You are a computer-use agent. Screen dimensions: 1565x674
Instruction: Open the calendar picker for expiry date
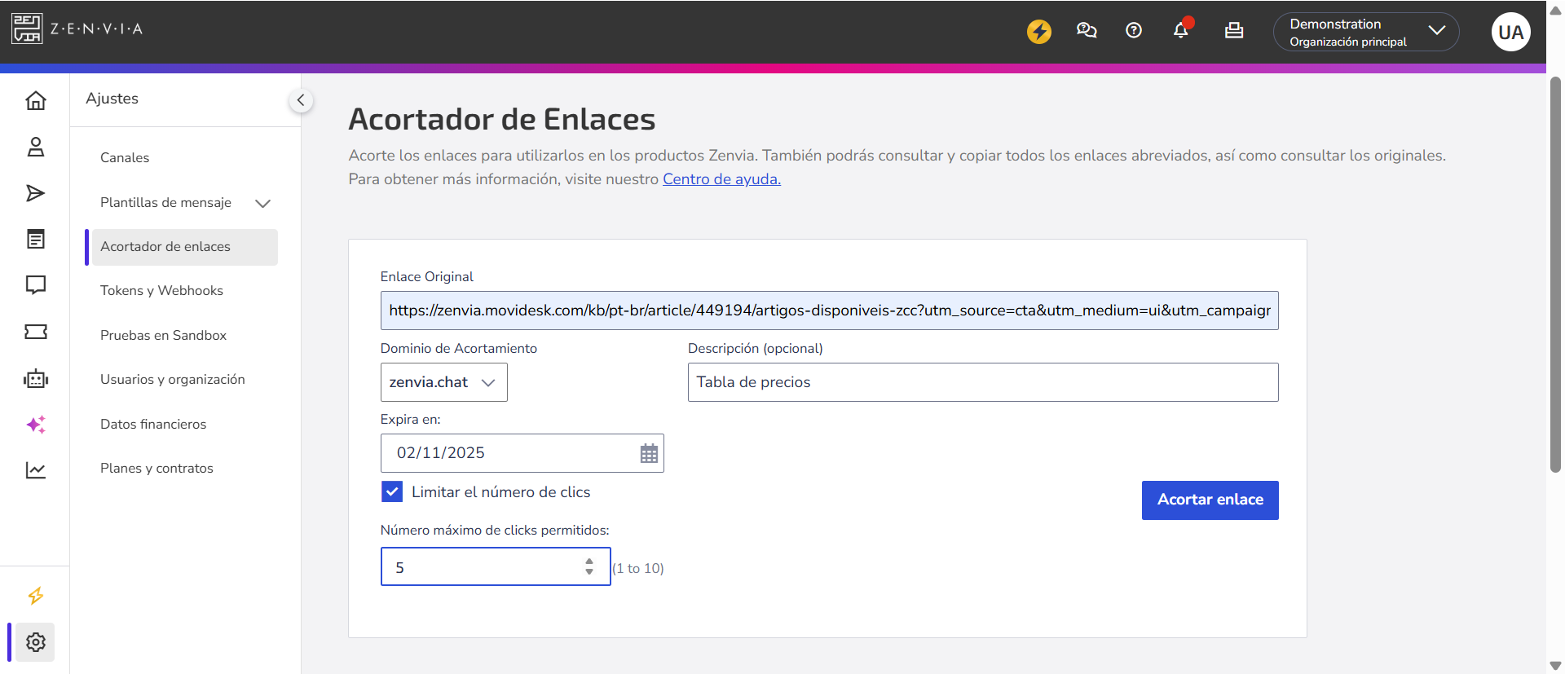click(x=649, y=453)
